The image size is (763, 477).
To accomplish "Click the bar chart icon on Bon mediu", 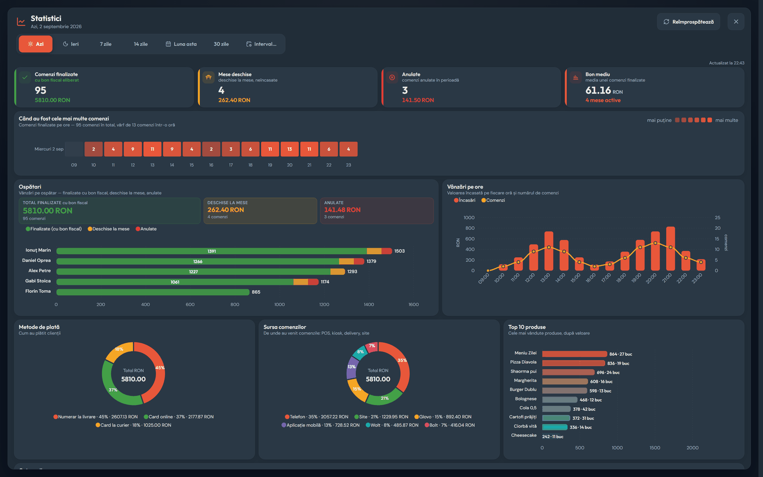I will point(576,77).
